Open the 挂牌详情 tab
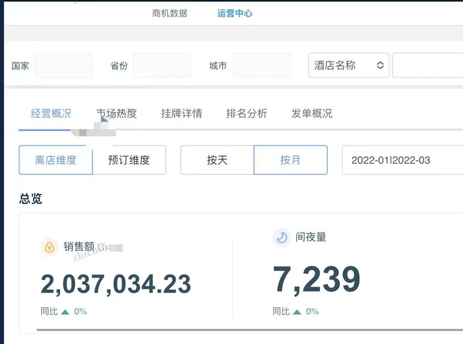Screen dimensions: 463x344 click(x=181, y=114)
